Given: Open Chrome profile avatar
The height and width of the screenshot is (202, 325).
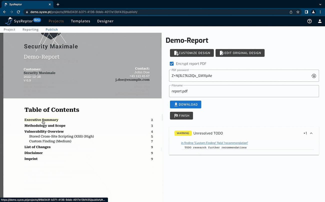Looking at the screenshot, I should 313,12.
